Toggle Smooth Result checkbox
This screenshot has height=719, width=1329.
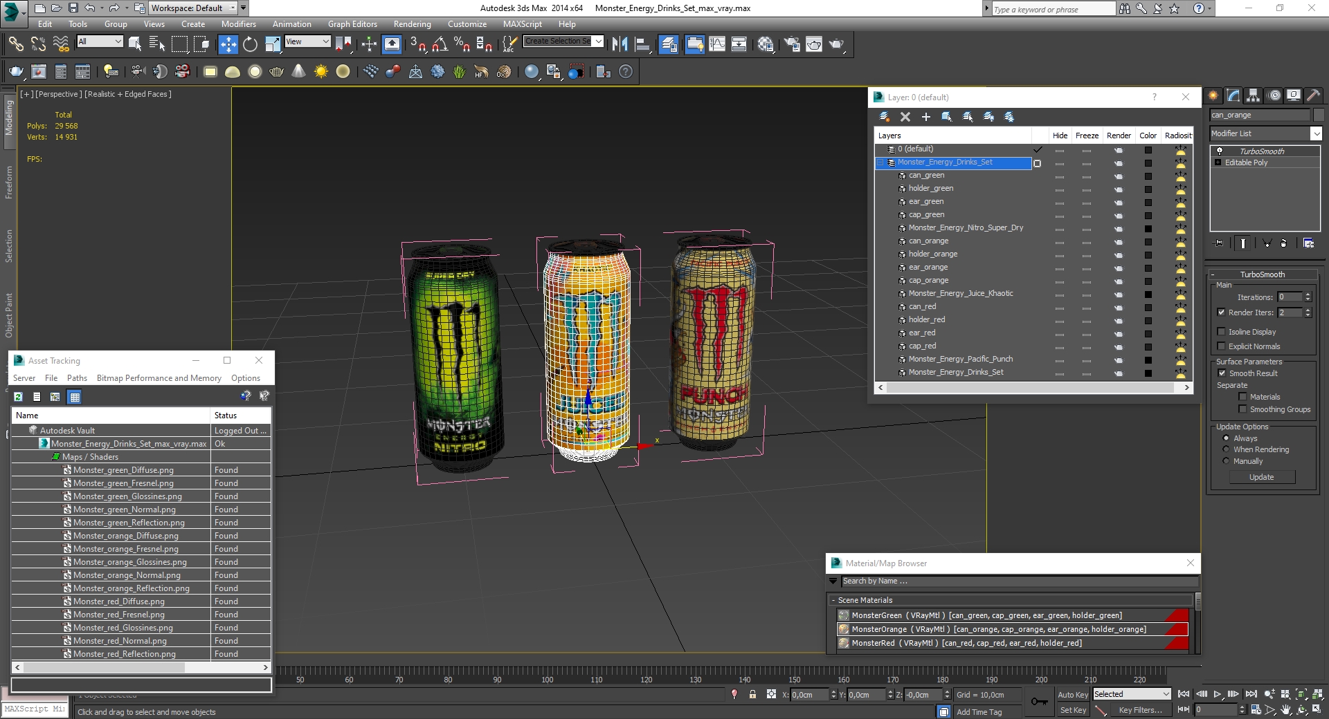point(1222,373)
